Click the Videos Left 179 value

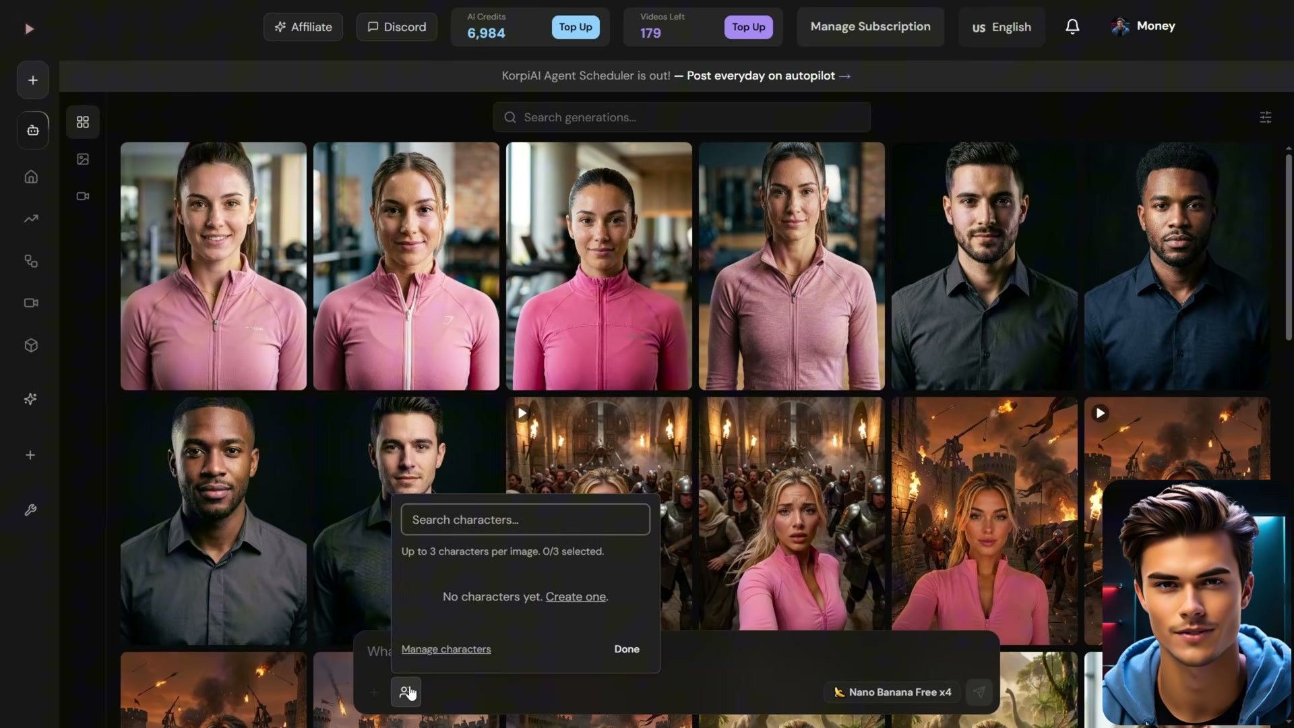point(650,33)
